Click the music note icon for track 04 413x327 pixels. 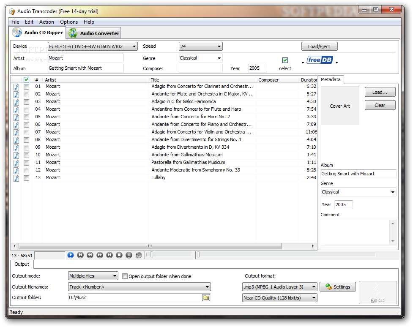[16, 109]
